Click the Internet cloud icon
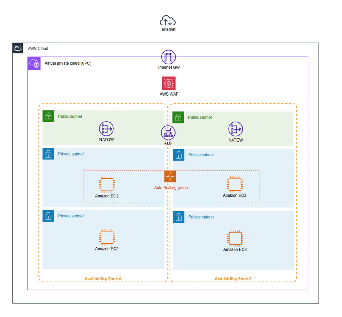The image size is (342, 317). pos(168,21)
